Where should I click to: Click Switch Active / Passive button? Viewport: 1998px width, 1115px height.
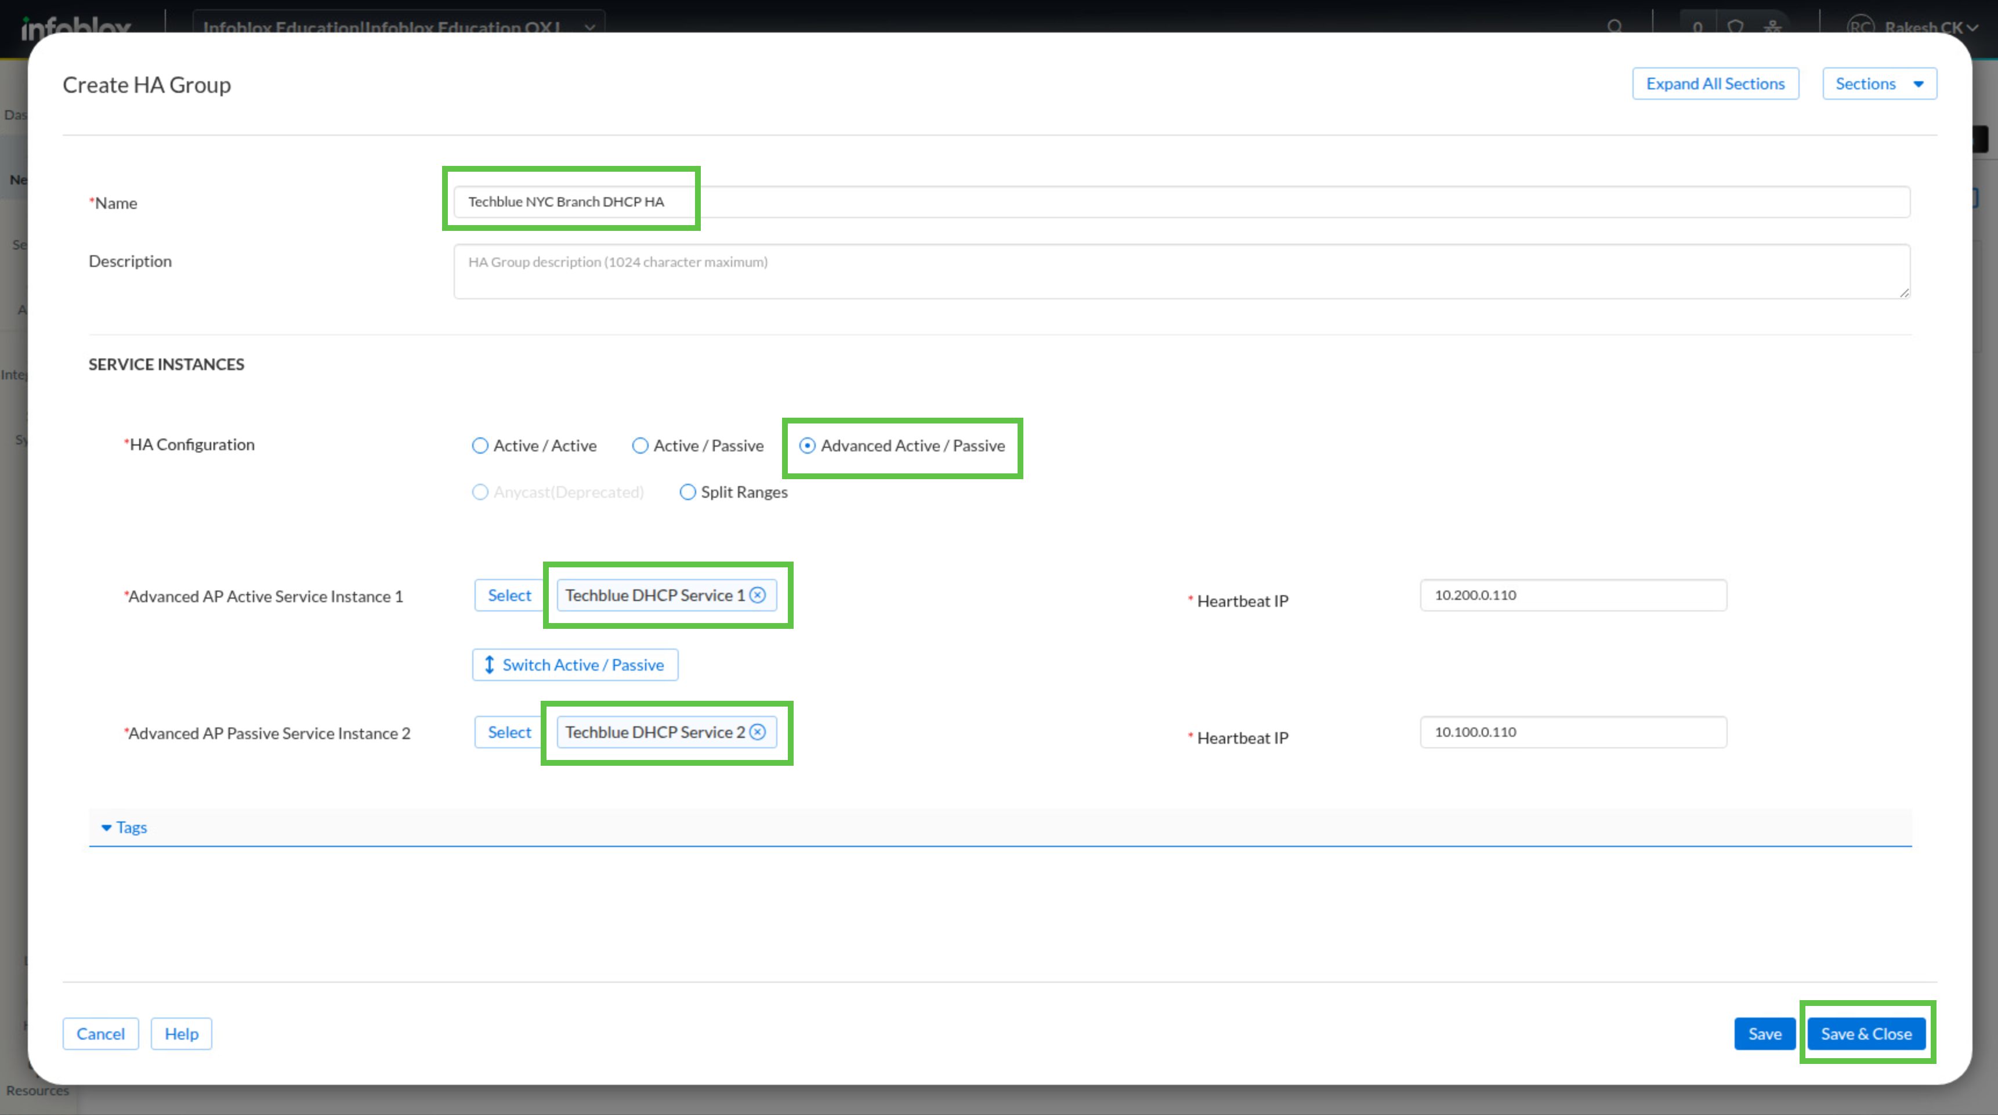575,664
